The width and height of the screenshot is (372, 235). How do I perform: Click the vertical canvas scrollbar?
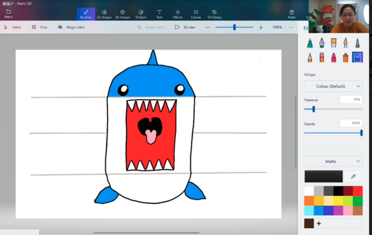pyautogui.click(x=296, y=132)
